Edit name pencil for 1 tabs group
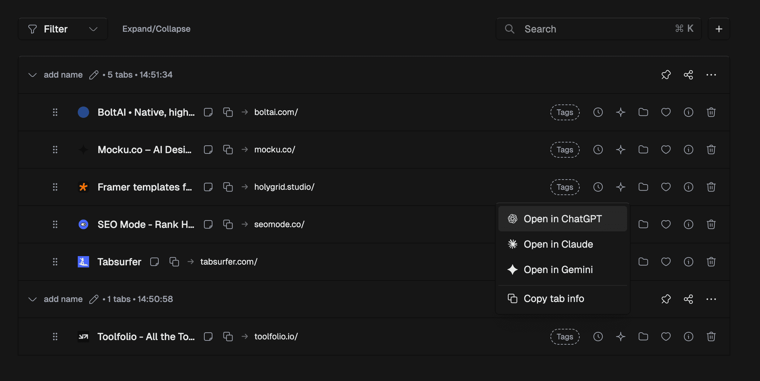This screenshot has height=381, width=760. point(94,299)
